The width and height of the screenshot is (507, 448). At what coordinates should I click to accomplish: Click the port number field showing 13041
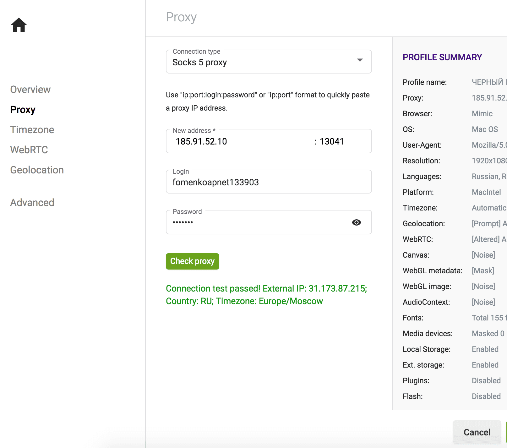[333, 141]
